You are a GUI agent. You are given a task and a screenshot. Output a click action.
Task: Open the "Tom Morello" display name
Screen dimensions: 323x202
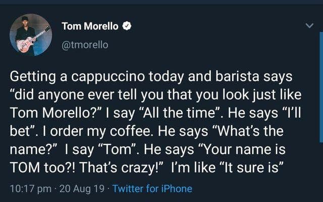pyautogui.click(x=91, y=26)
